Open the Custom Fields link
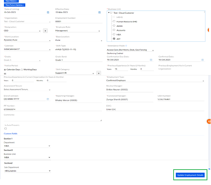The image size is (211, 185). 11,134
